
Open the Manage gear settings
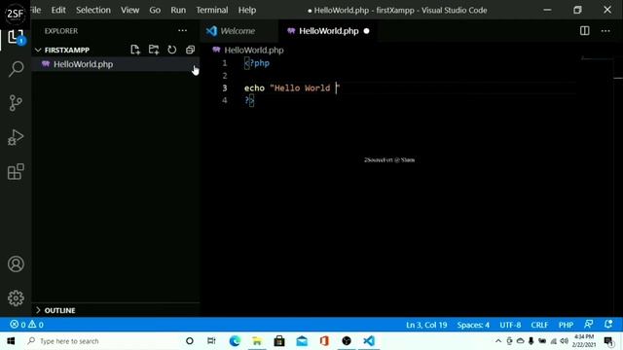pyautogui.click(x=16, y=297)
